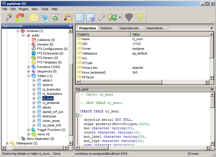Viewport: 216px width, 157px height.
Task: Expand the Views (4) node
Action: (x=28, y=134)
